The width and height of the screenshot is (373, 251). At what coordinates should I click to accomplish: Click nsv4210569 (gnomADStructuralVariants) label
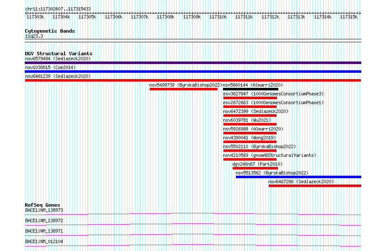pos(269,155)
